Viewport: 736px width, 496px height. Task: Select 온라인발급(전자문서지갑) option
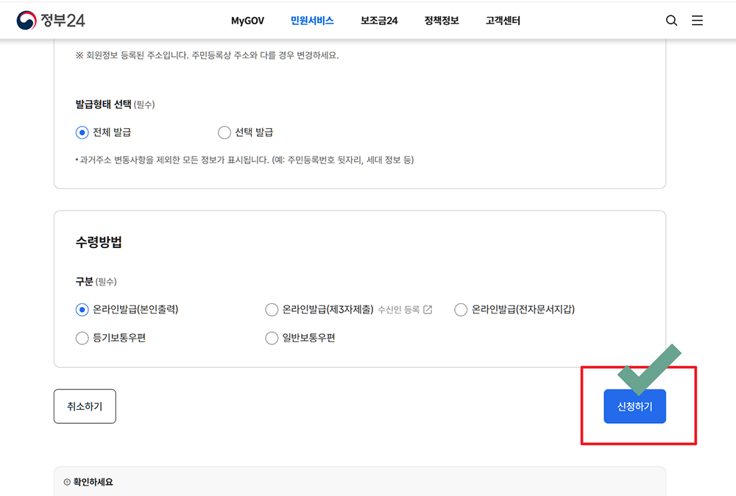coord(461,309)
